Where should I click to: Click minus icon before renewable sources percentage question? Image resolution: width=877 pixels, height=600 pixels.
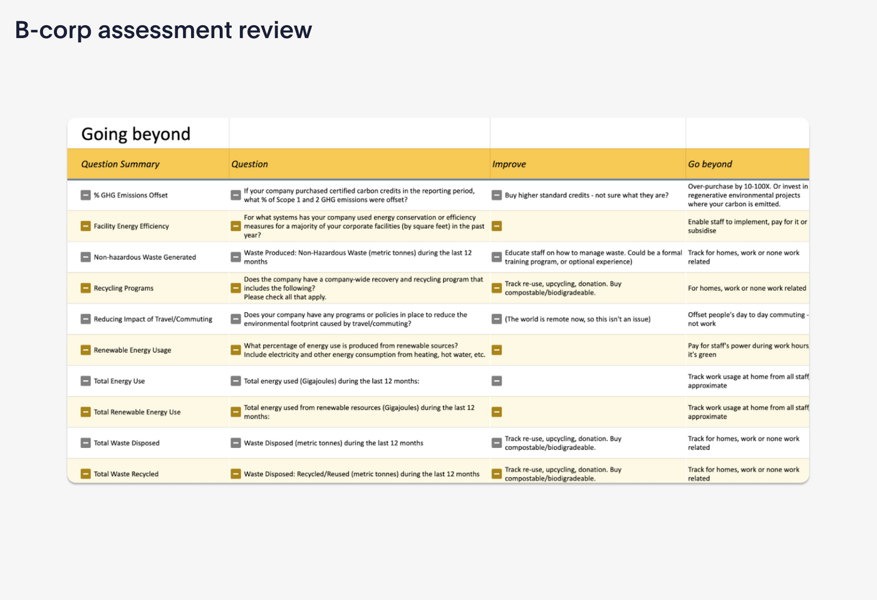(236, 350)
